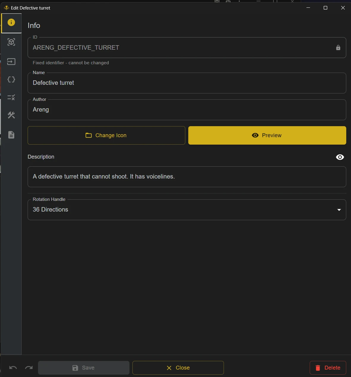The width and height of the screenshot is (351, 377).
Task: Click the 'Info' heading text
Action: [34, 26]
